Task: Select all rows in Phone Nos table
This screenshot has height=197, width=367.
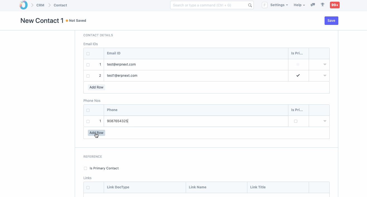Action: point(88,110)
